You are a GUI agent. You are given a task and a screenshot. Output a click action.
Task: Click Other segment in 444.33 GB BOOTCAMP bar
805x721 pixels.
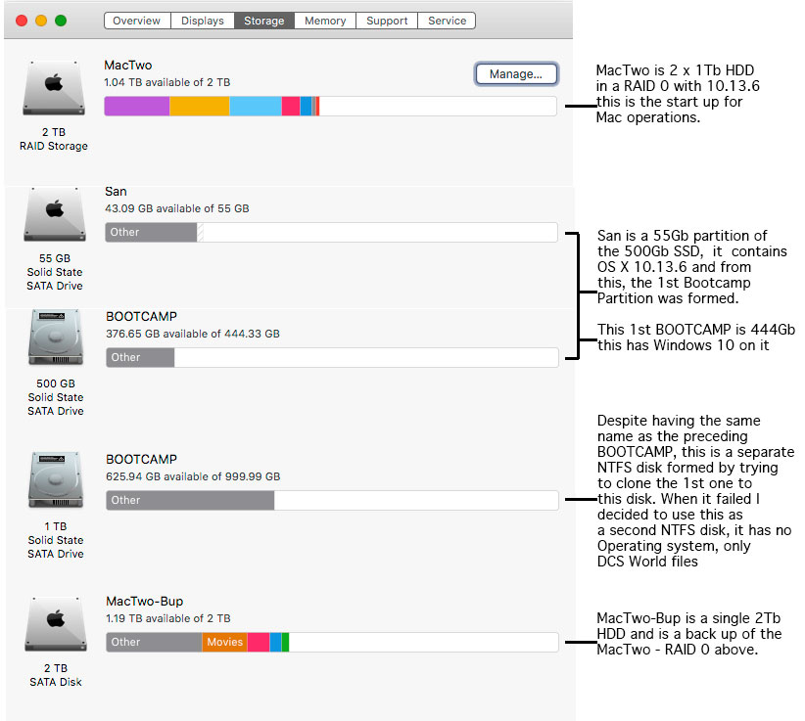[x=141, y=357]
